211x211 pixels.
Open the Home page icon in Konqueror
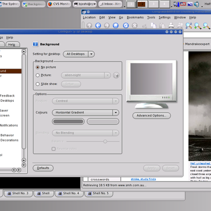[x=116, y=25]
